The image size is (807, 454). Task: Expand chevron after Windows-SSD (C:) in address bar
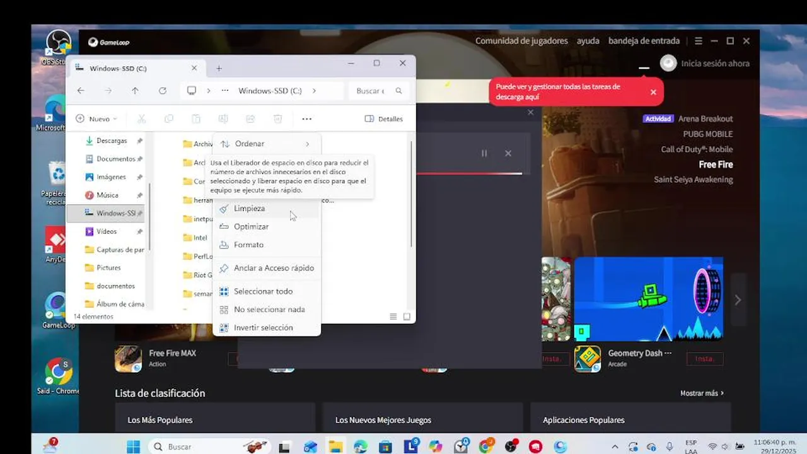pyautogui.click(x=314, y=91)
